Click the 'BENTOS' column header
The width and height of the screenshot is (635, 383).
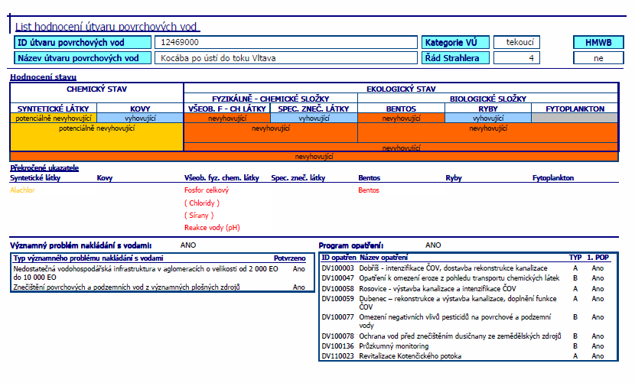pos(401,109)
